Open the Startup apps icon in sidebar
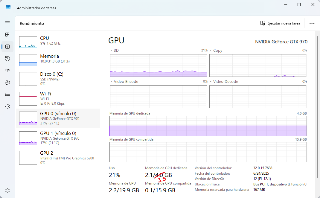 pos(7,70)
